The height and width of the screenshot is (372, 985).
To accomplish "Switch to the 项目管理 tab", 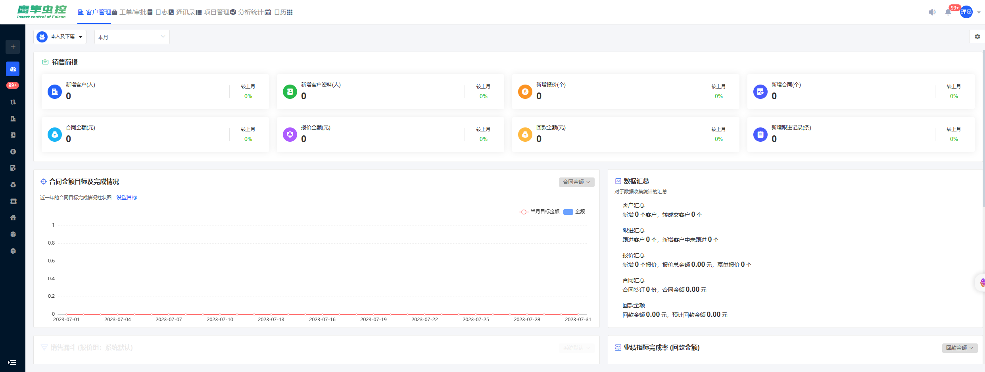I will (x=213, y=12).
